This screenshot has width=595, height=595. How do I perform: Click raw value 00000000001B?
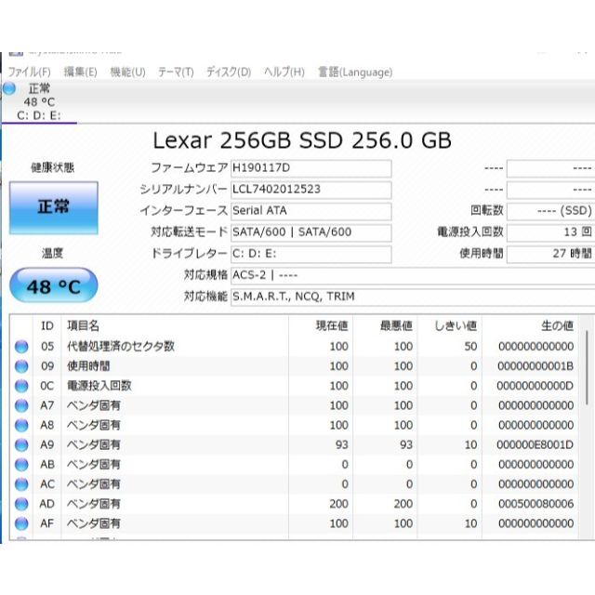tap(535, 366)
